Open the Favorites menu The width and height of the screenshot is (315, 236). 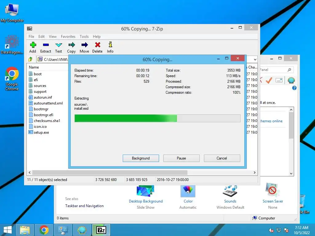pyautogui.click(x=68, y=37)
